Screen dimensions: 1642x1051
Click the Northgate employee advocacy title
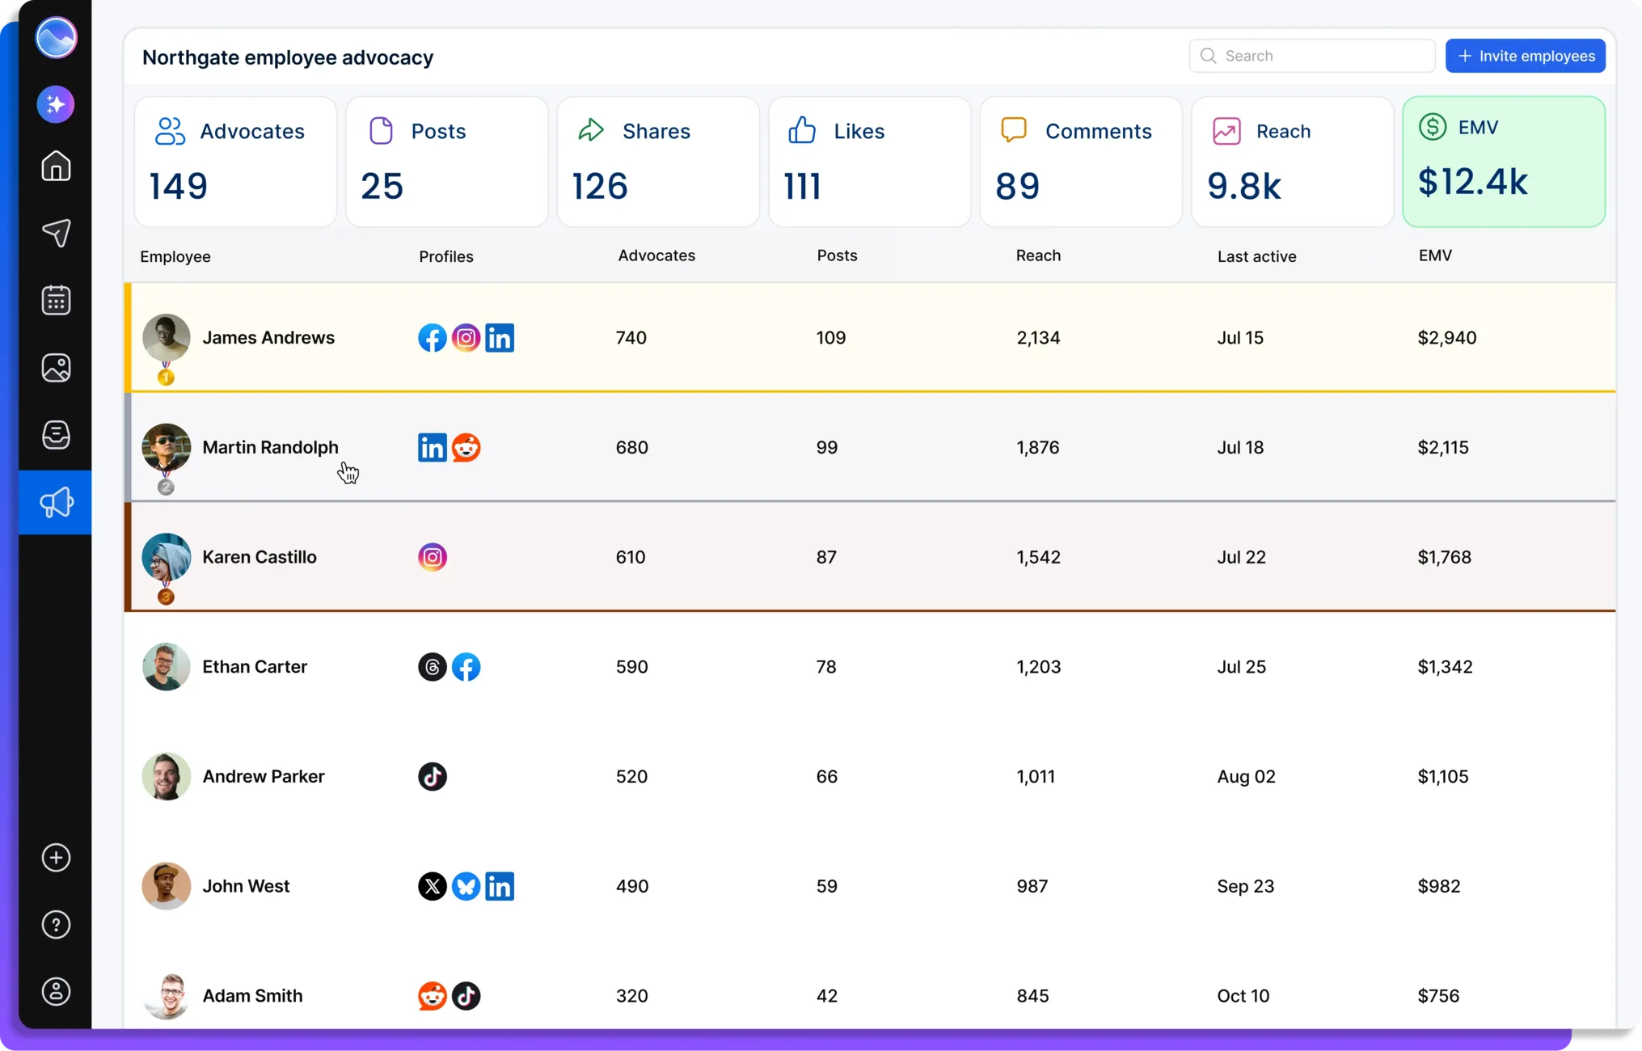[288, 57]
